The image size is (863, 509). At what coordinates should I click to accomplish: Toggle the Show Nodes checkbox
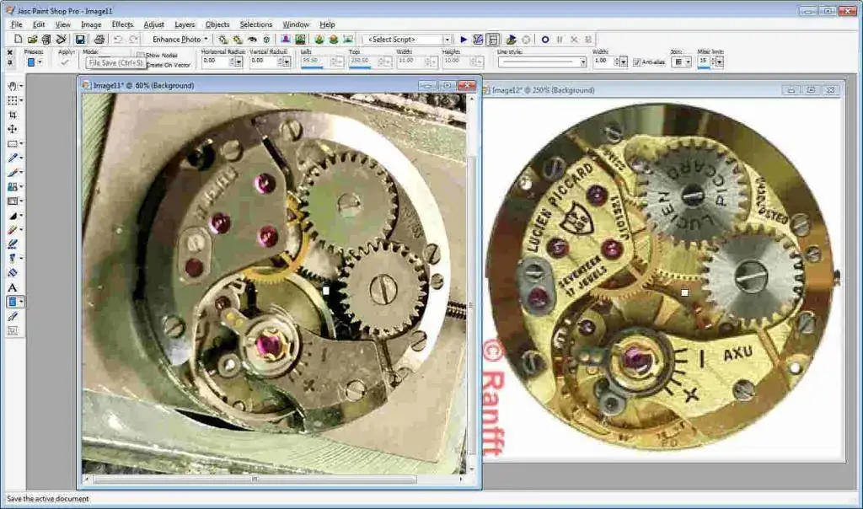coord(141,56)
